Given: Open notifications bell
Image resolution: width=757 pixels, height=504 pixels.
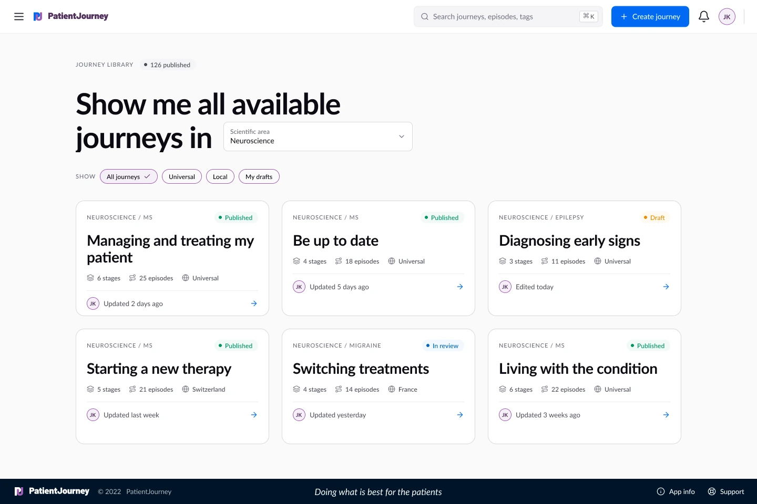Looking at the screenshot, I should 704,16.
